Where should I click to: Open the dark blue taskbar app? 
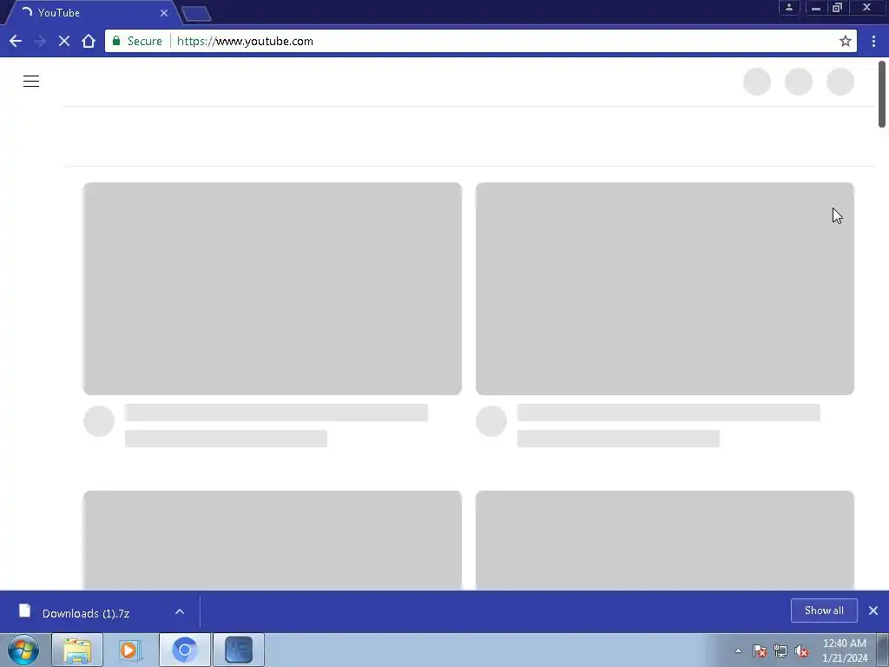coord(239,650)
